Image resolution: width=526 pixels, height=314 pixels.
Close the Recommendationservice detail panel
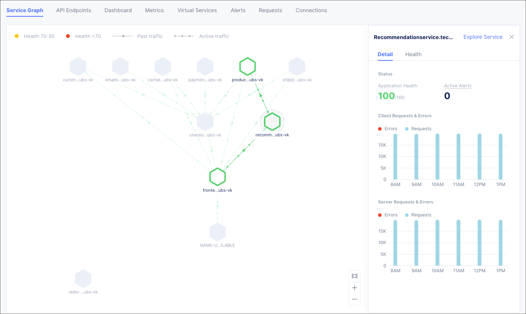(x=512, y=37)
